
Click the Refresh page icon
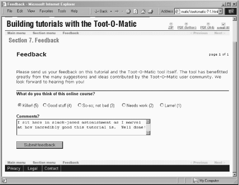tap(136, 11)
